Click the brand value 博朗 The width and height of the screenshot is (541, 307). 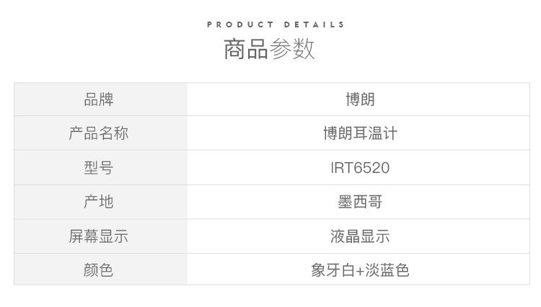click(360, 99)
